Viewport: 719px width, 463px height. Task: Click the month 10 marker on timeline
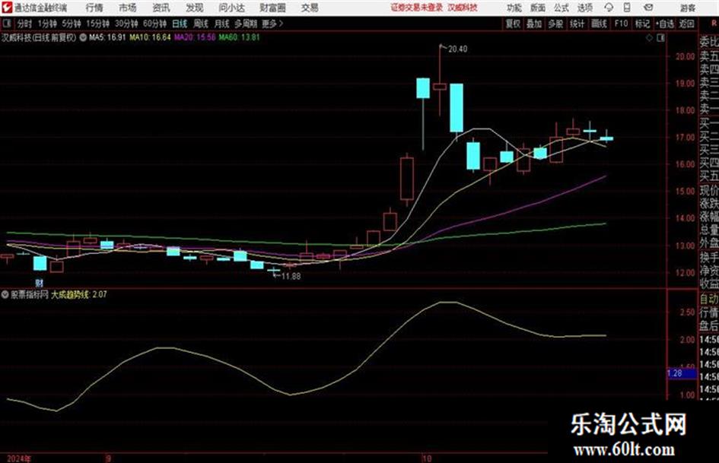[x=426, y=458]
